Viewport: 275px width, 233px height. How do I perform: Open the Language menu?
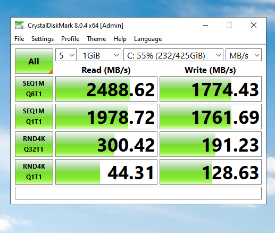pos(148,39)
